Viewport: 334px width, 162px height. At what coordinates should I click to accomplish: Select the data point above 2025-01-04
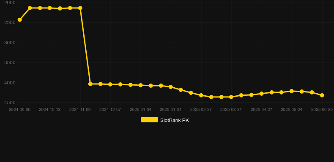[x=141, y=85]
